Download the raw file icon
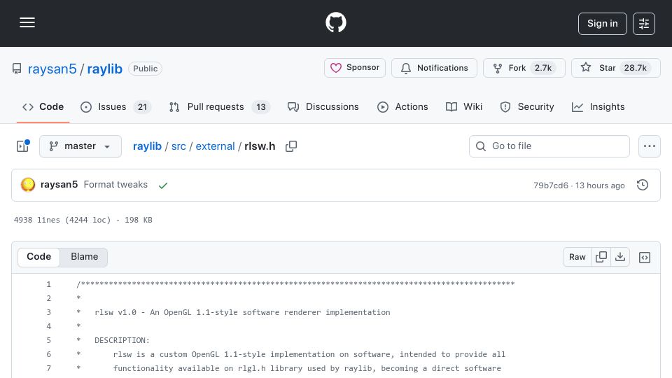 620,257
